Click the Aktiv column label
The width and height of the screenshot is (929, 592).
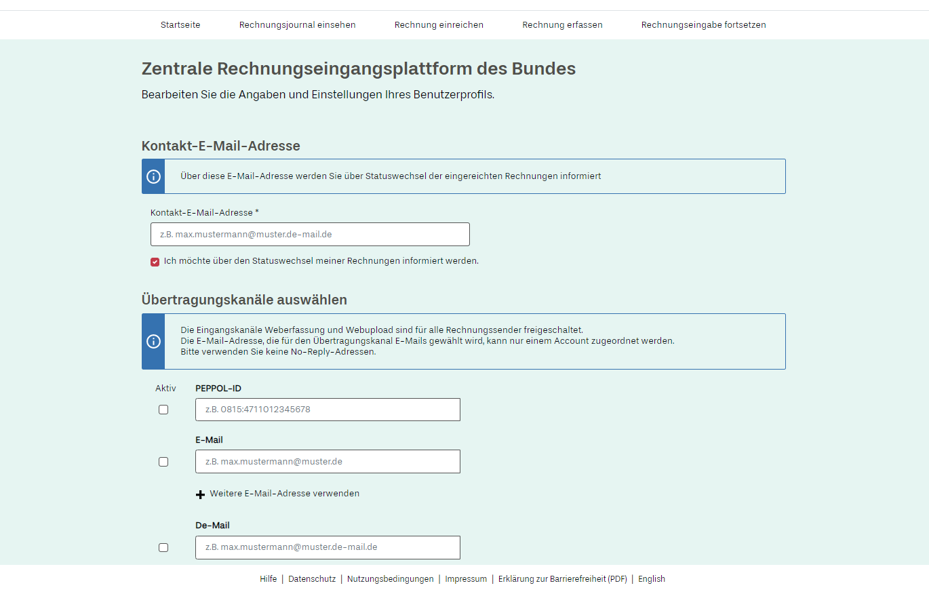(x=165, y=389)
